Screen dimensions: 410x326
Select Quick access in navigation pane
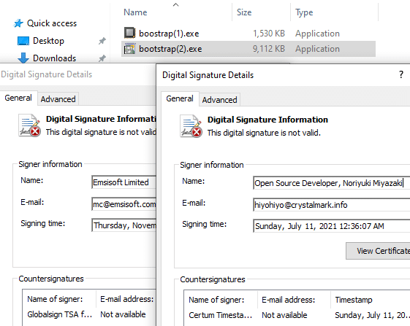point(52,23)
